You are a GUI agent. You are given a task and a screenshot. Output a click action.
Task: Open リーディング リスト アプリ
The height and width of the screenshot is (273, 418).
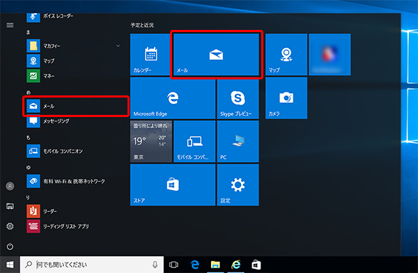74,226
